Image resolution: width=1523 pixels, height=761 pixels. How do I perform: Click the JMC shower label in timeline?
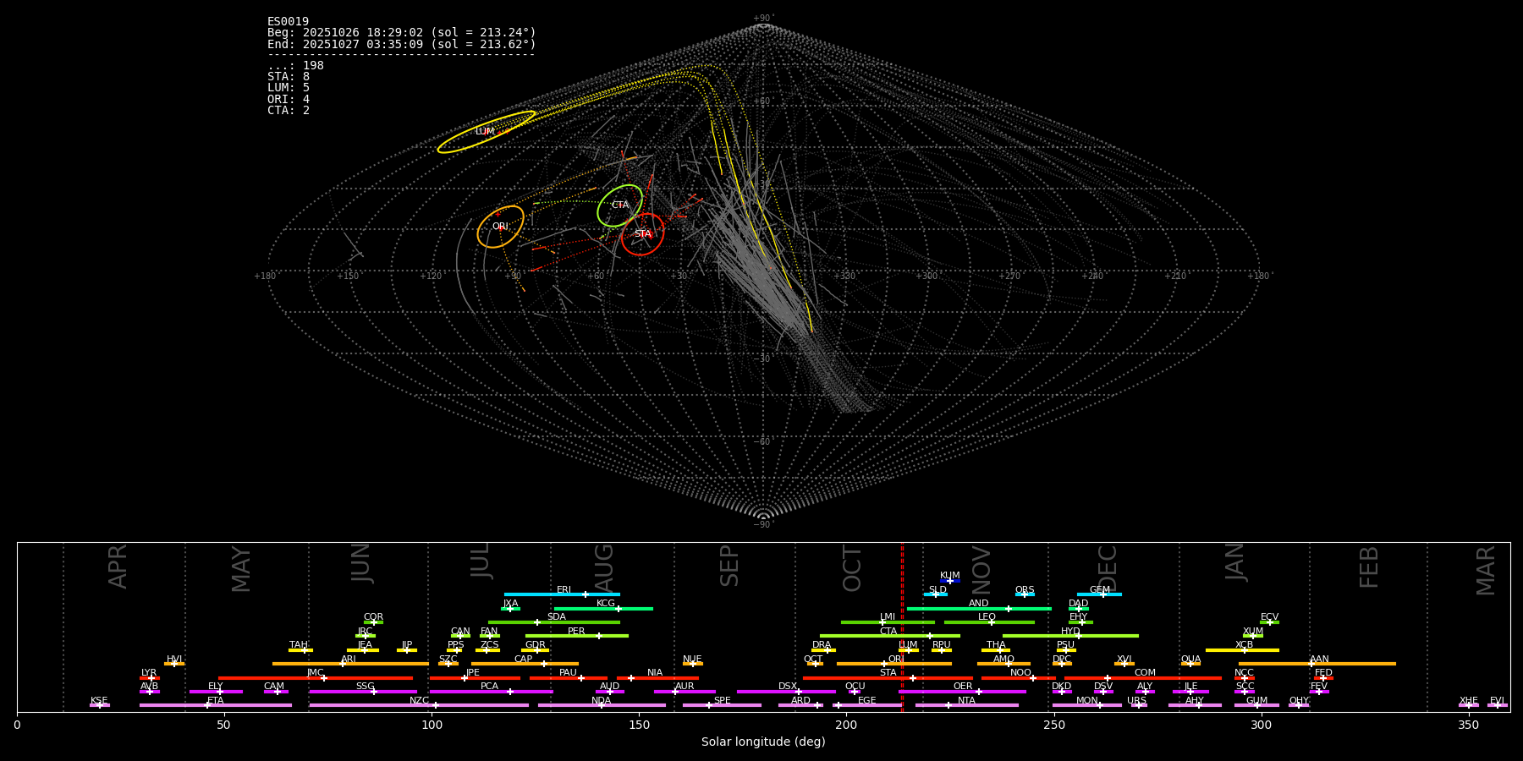click(316, 673)
